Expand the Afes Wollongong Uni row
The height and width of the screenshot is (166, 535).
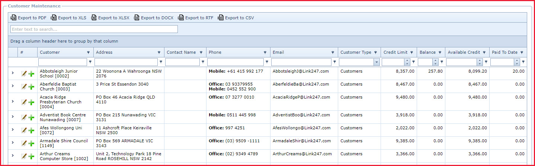coord(13,130)
